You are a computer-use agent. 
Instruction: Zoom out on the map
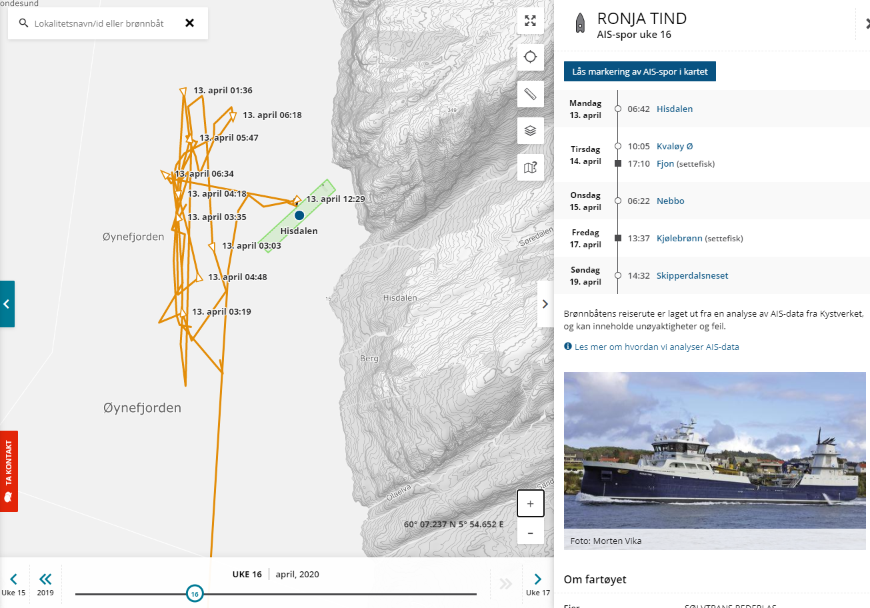click(531, 533)
